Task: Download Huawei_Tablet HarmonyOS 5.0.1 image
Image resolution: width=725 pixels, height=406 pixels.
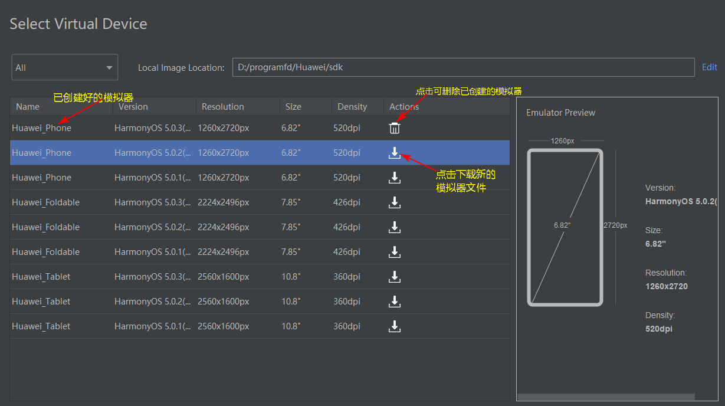Action: click(x=395, y=326)
